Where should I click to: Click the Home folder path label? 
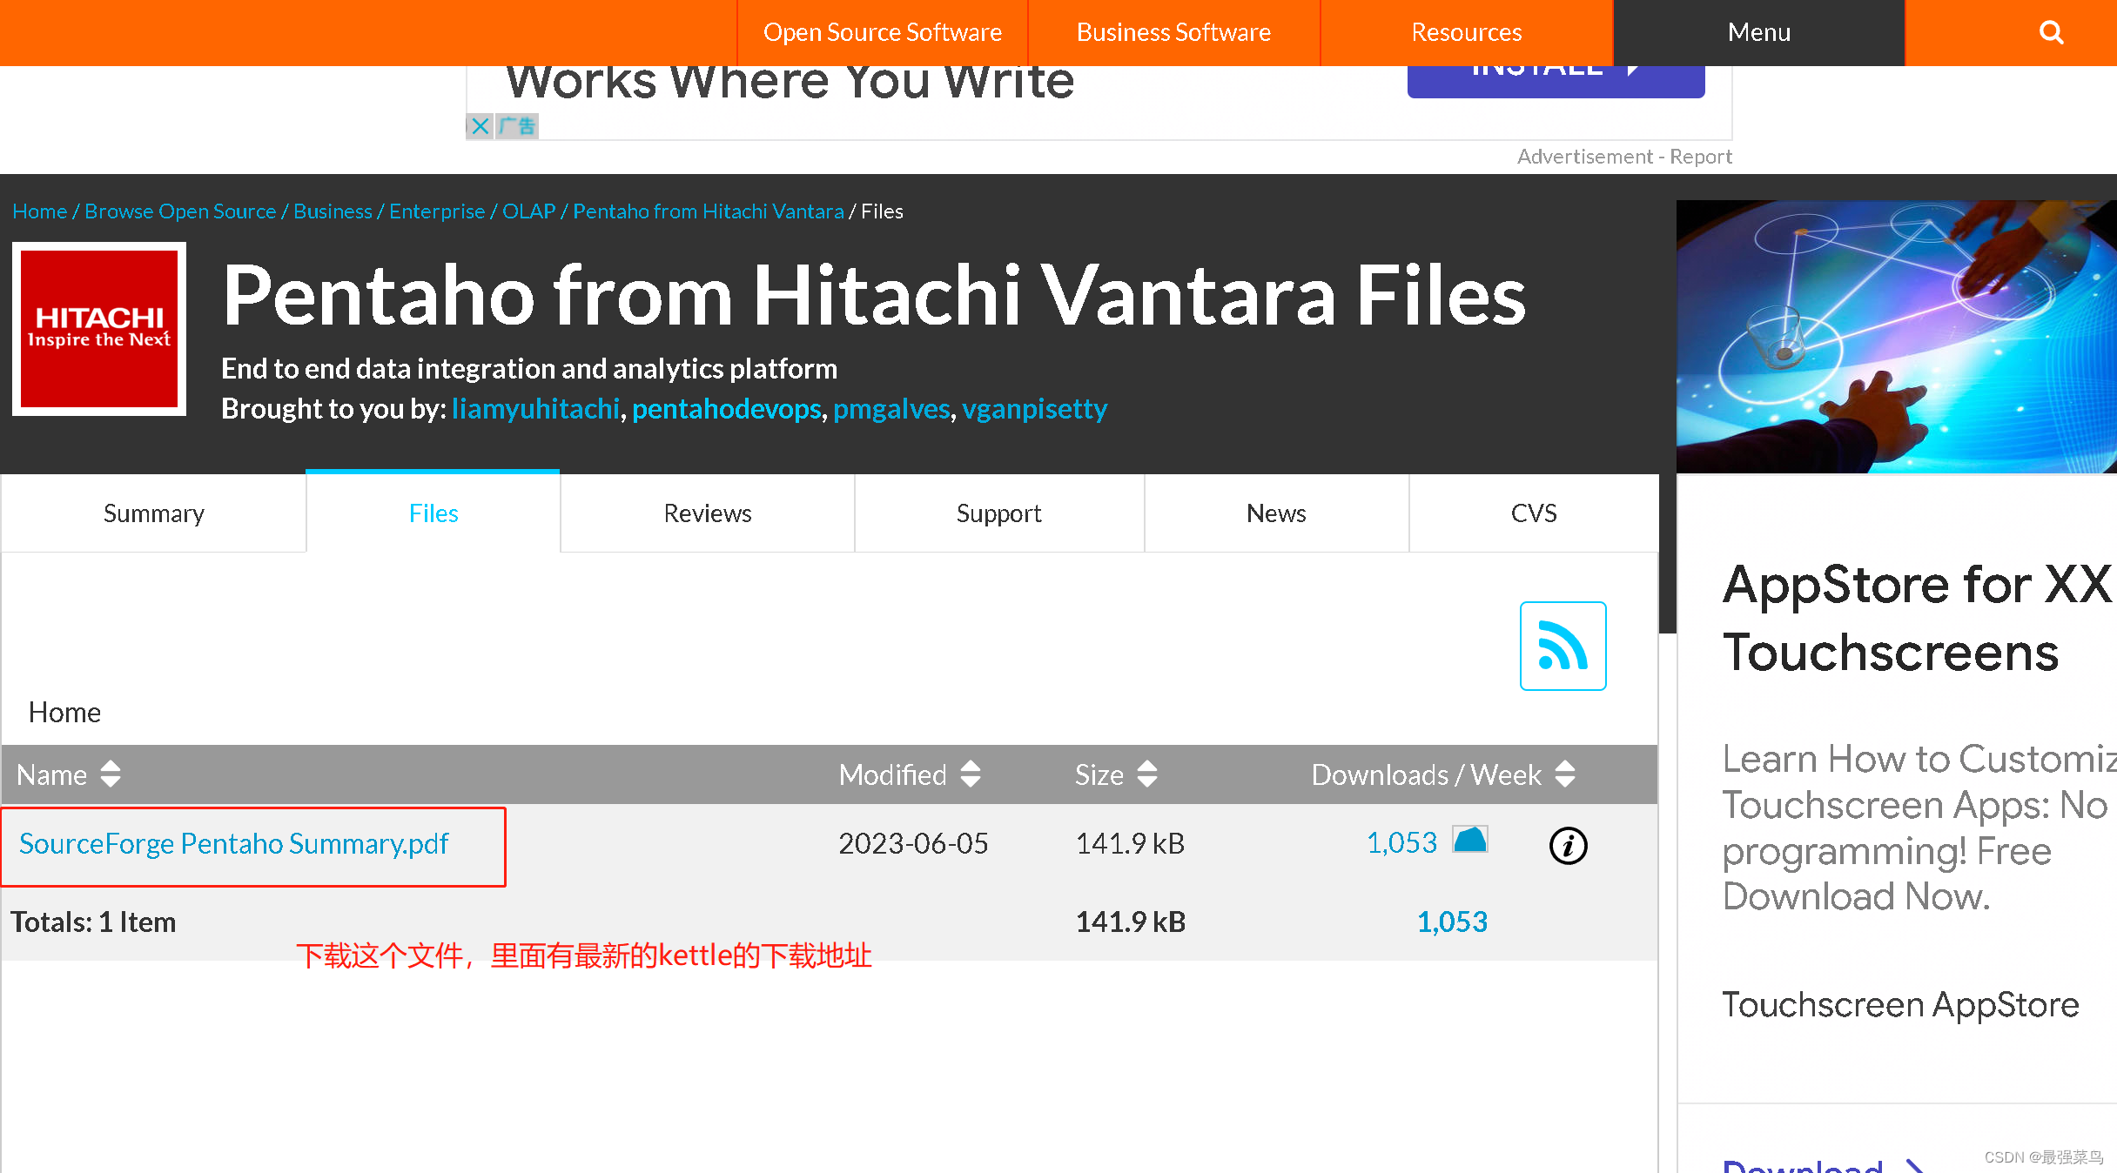64,713
